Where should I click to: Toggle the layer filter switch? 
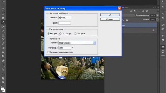(x=158, y=11)
